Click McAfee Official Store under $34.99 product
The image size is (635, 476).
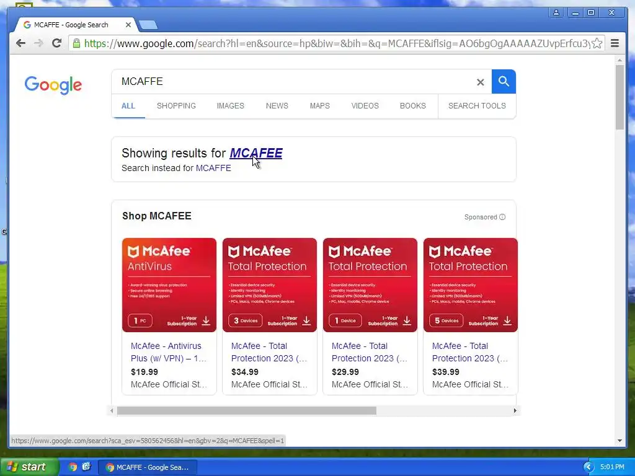(x=269, y=384)
